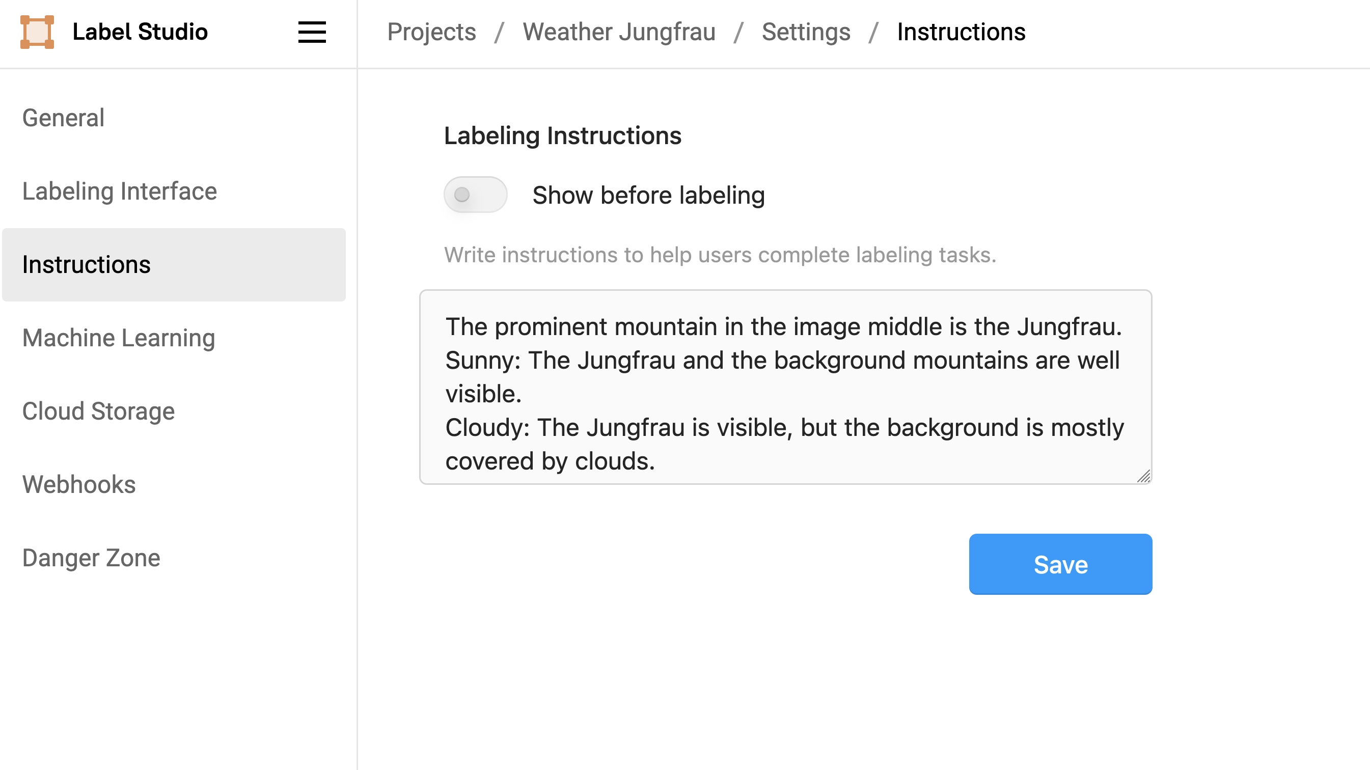
Task: Click the Labeling Instructions heading
Action: (563, 135)
